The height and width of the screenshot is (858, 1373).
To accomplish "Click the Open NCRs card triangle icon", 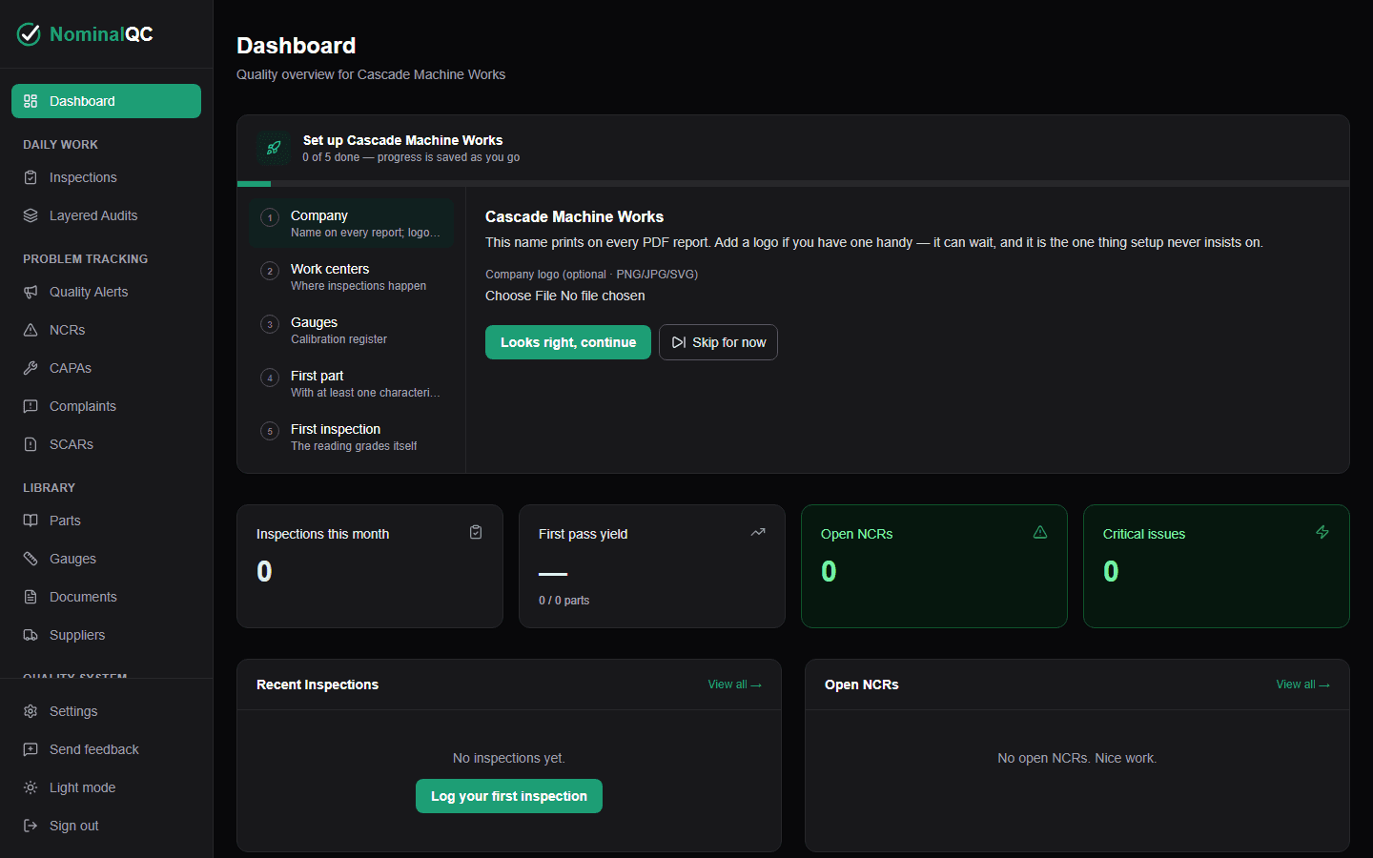I will tap(1040, 532).
